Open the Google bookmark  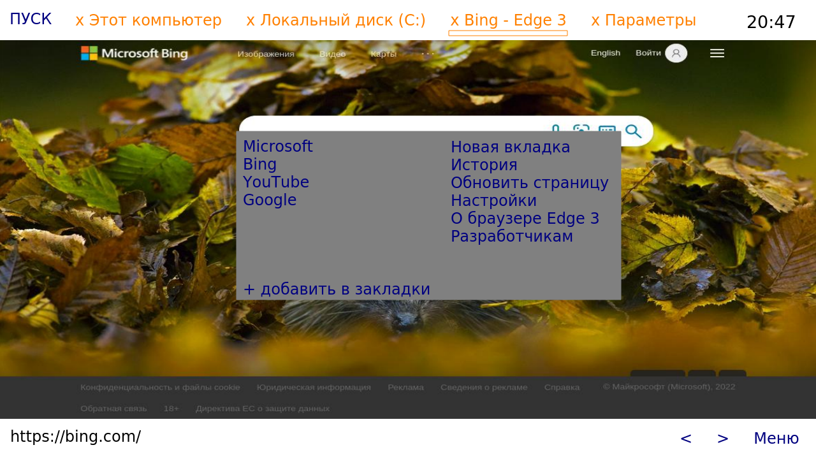click(270, 200)
